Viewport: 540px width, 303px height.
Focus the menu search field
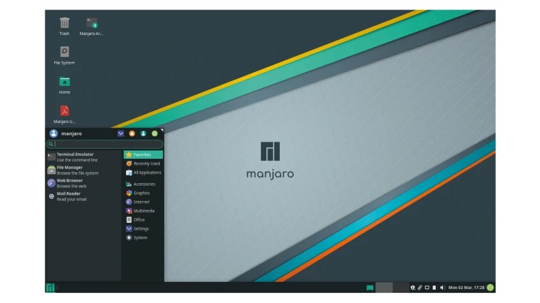[x=105, y=144]
